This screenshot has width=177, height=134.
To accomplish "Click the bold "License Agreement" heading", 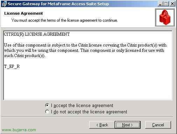I will click(23, 13).
